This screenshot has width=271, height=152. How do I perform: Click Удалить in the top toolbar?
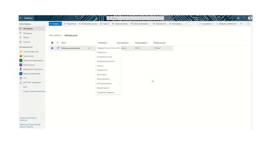105,24
